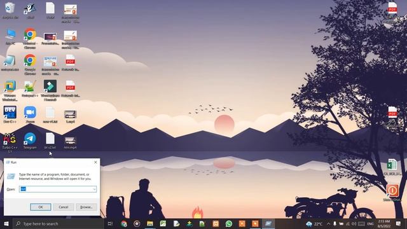407x229 pixels.
Task: Open the orange power shortcut on desktop
Action: pos(392,192)
